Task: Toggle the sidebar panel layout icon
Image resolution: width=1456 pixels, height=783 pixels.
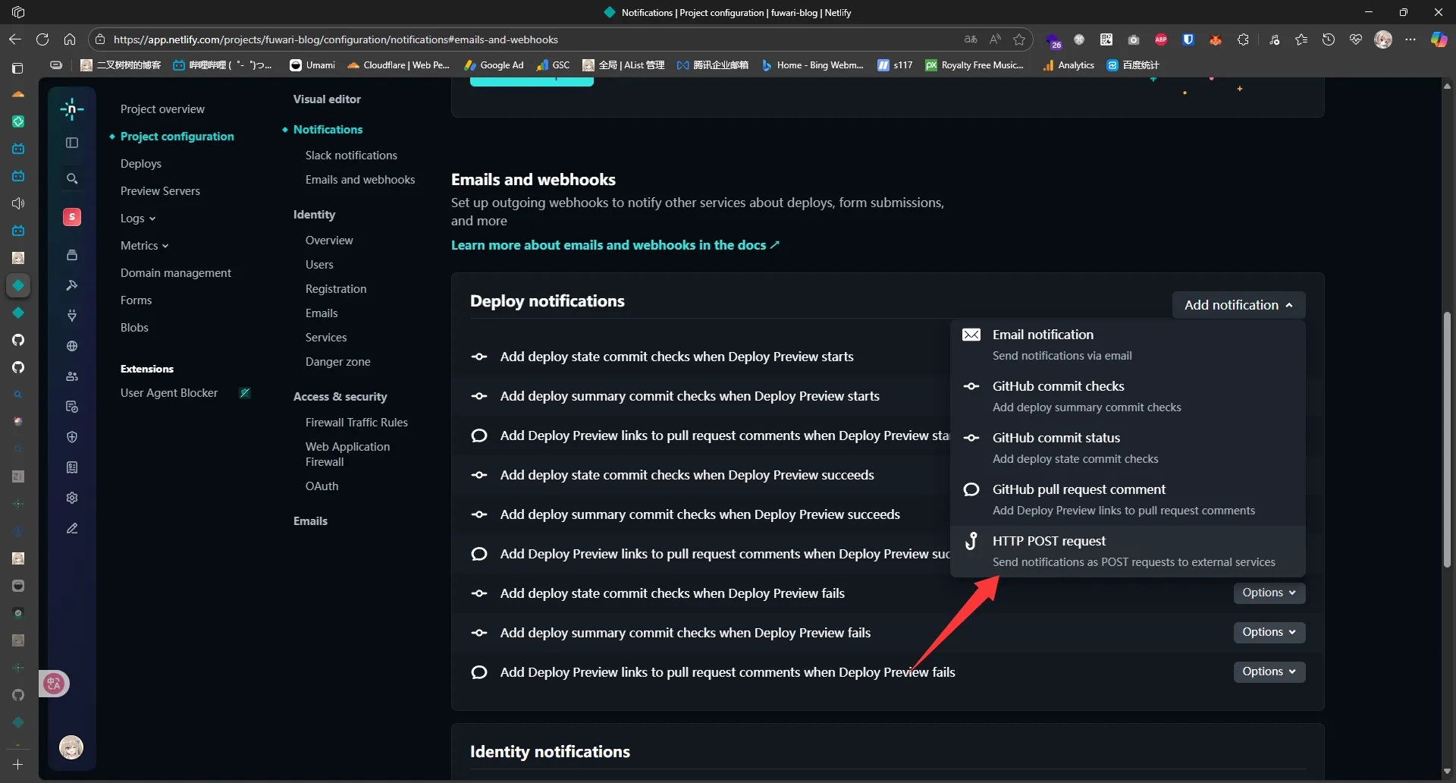Action: (72, 143)
